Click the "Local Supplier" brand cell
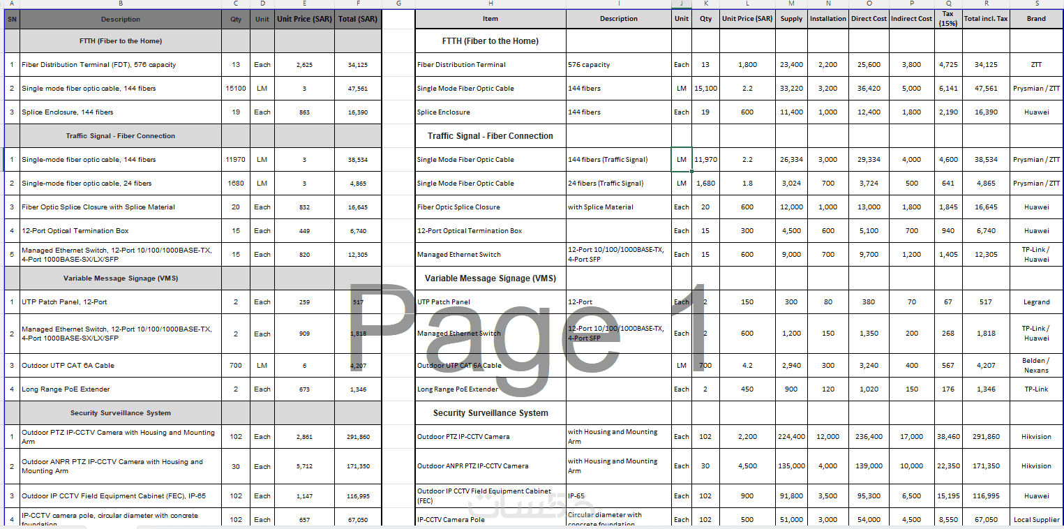The width and height of the screenshot is (1064, 529). click(1036, 520)
